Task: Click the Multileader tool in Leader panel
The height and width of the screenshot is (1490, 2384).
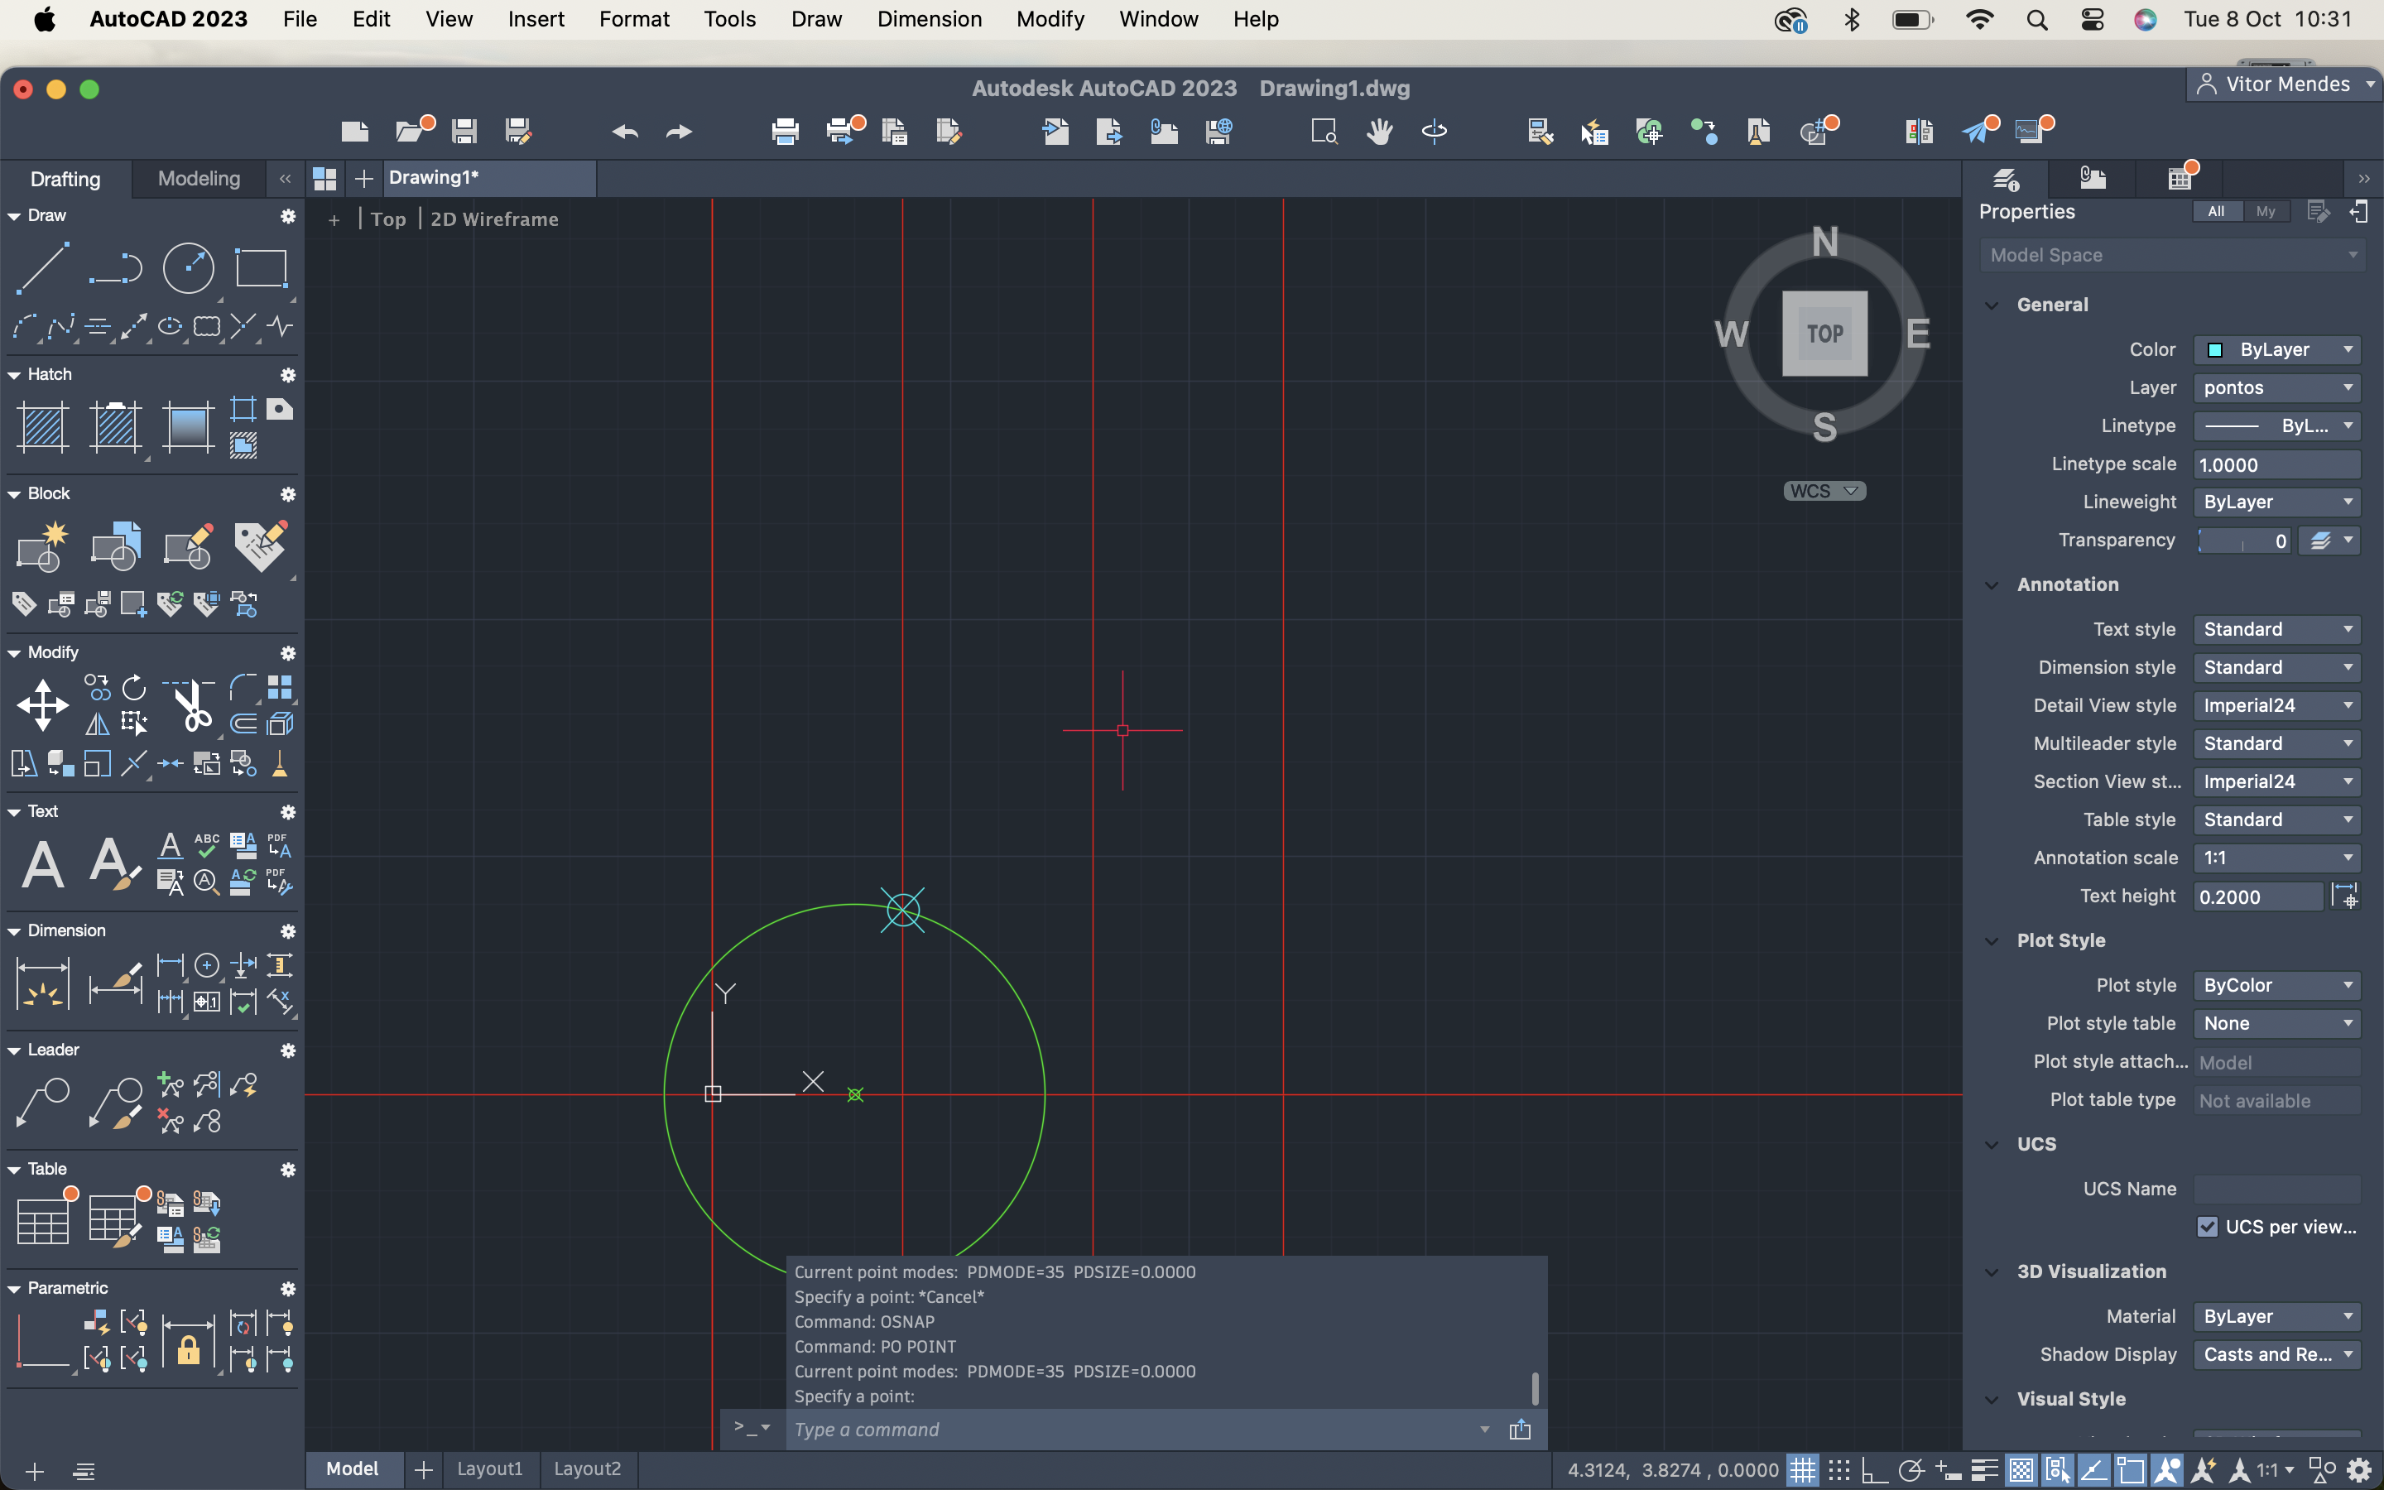Action: pyautogui.click(x=43, y=1103)
